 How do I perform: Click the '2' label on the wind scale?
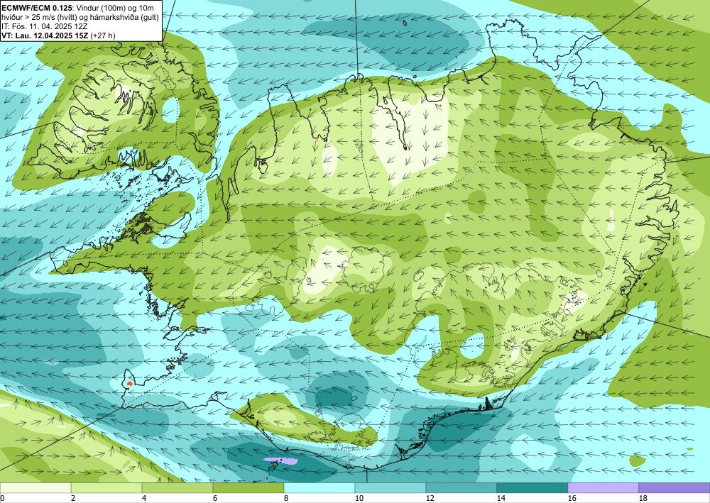point(73,498)
